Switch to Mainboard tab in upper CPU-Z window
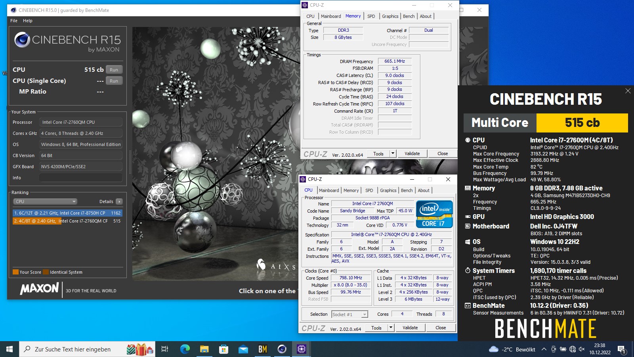634x357 pixels. point(331,16)
